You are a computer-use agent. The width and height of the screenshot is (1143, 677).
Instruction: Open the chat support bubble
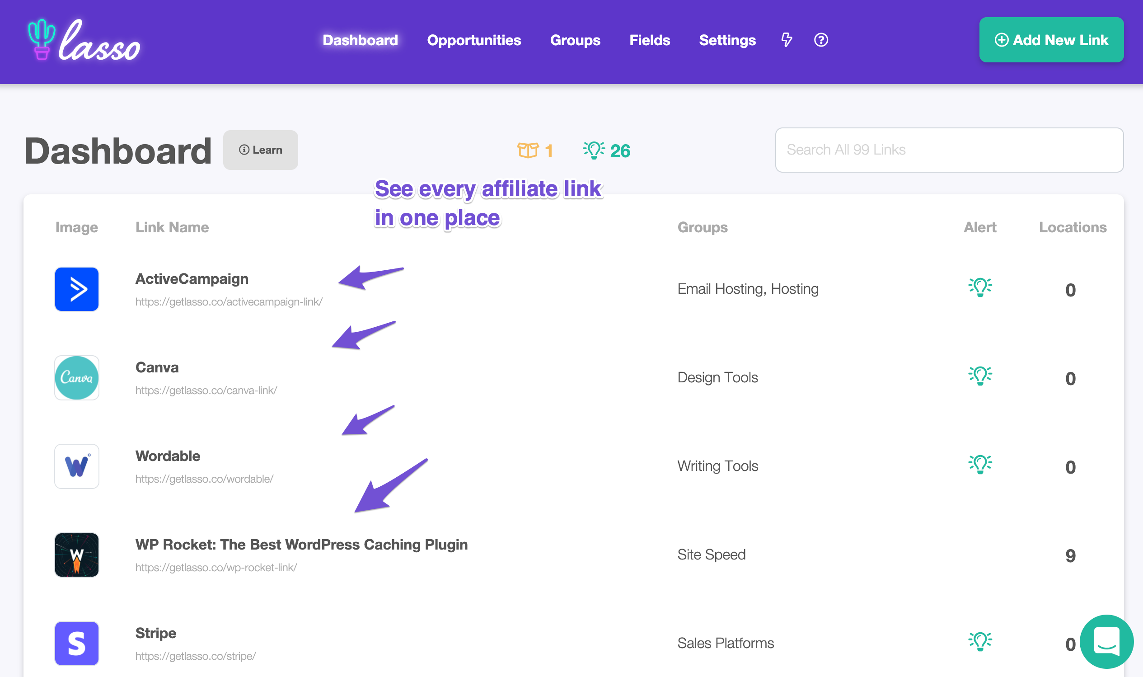1106,641
